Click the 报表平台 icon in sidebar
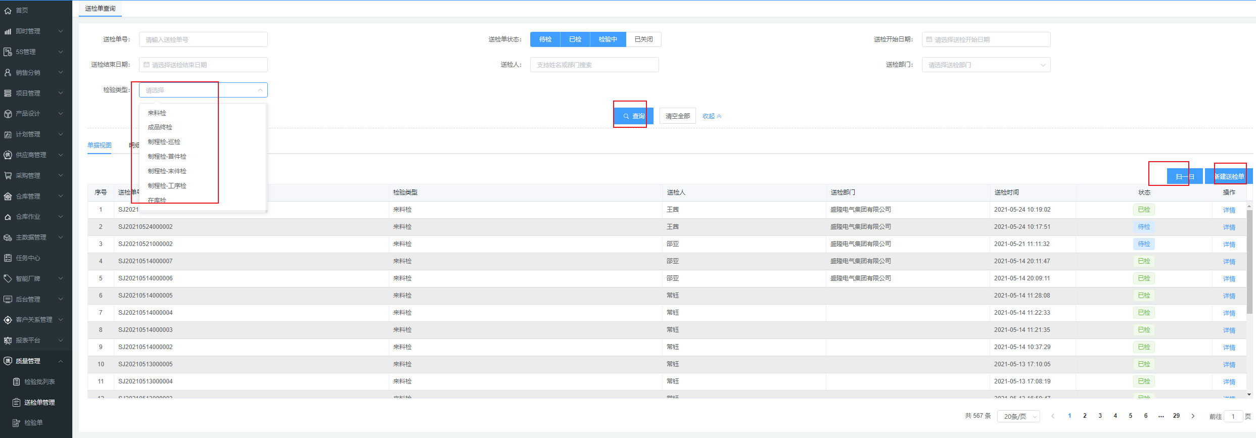 [8, 340]
